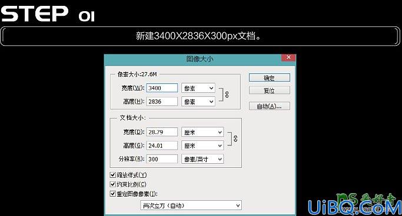Click the 文档大小 group label
The width and height of the screenshot is (402, 216).
[x=132, y=118]
